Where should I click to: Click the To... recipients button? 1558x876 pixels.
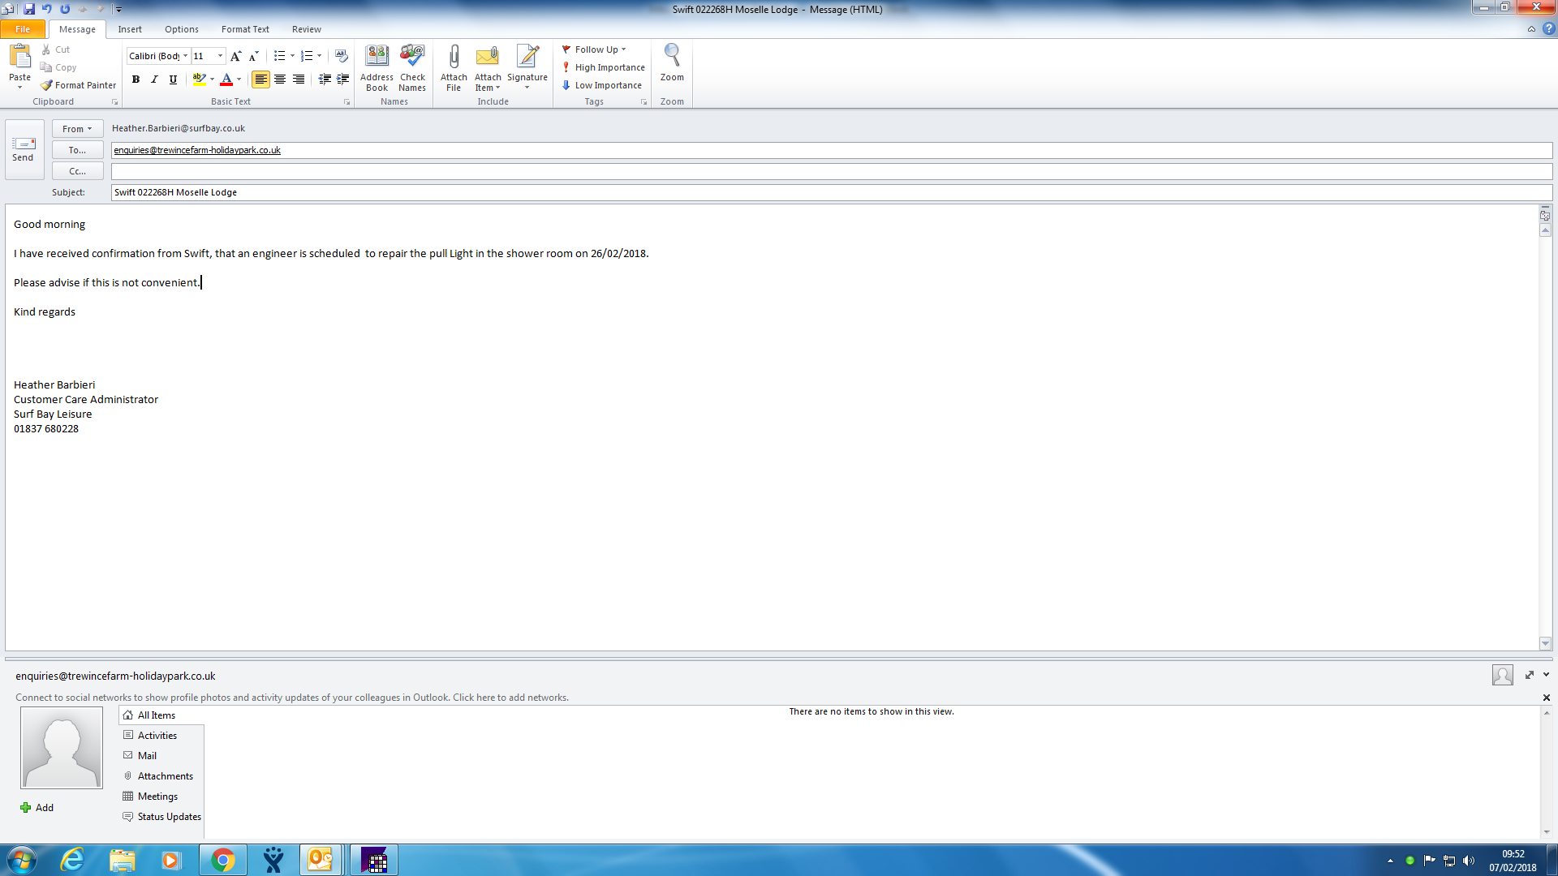coord(77,150)
